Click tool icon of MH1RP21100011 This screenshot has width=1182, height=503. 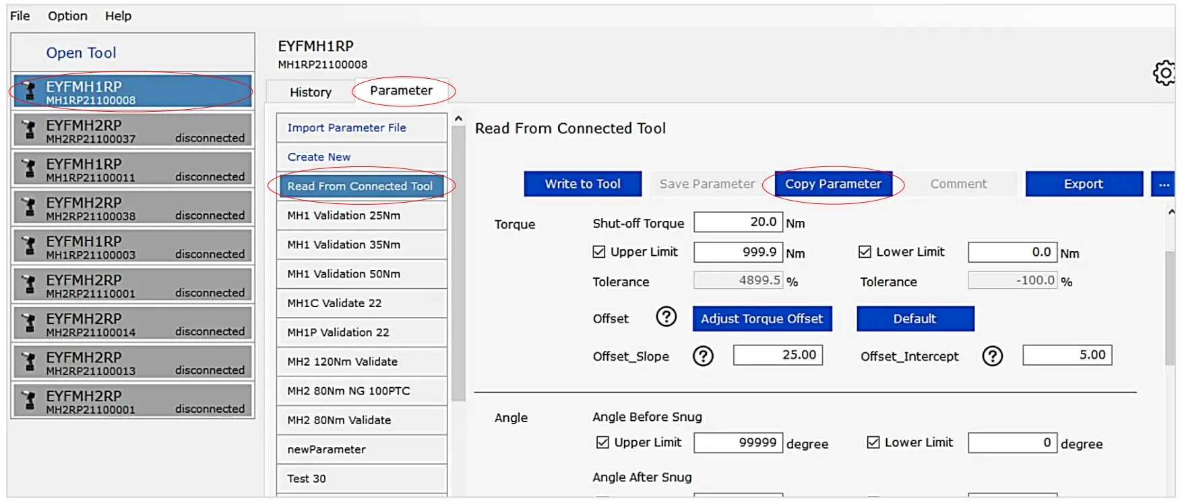tap(28, 168)
